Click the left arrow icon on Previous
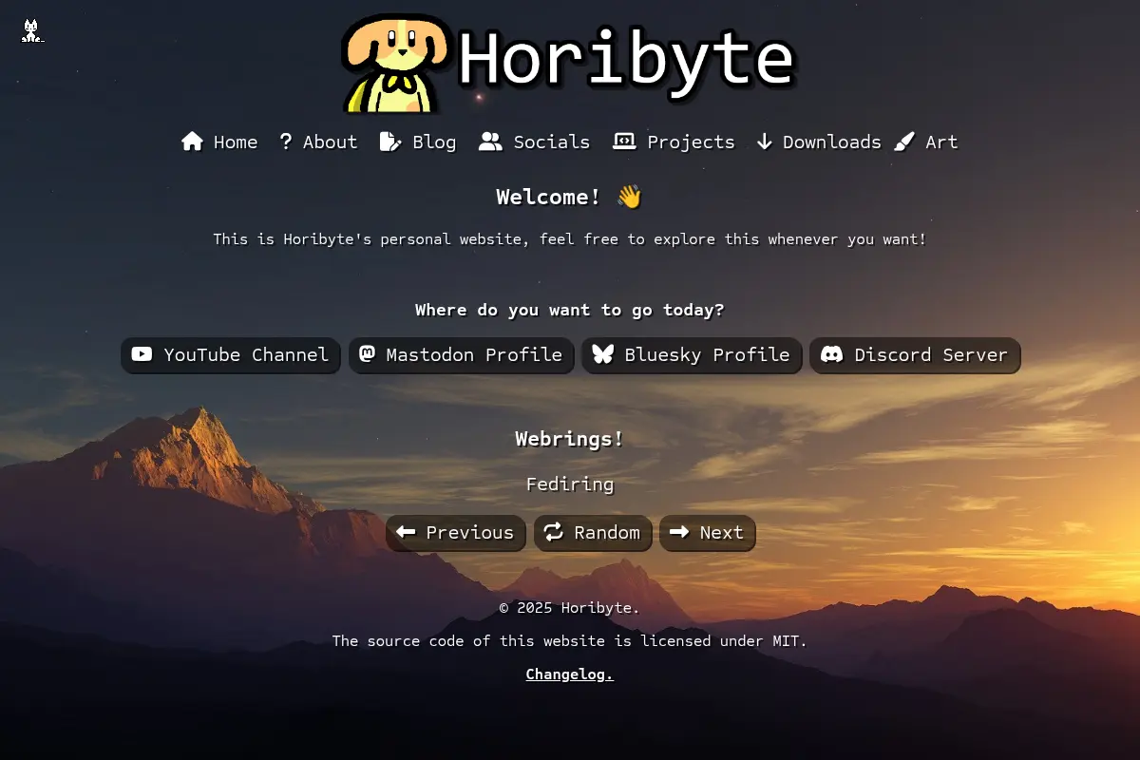 [406, 532]
